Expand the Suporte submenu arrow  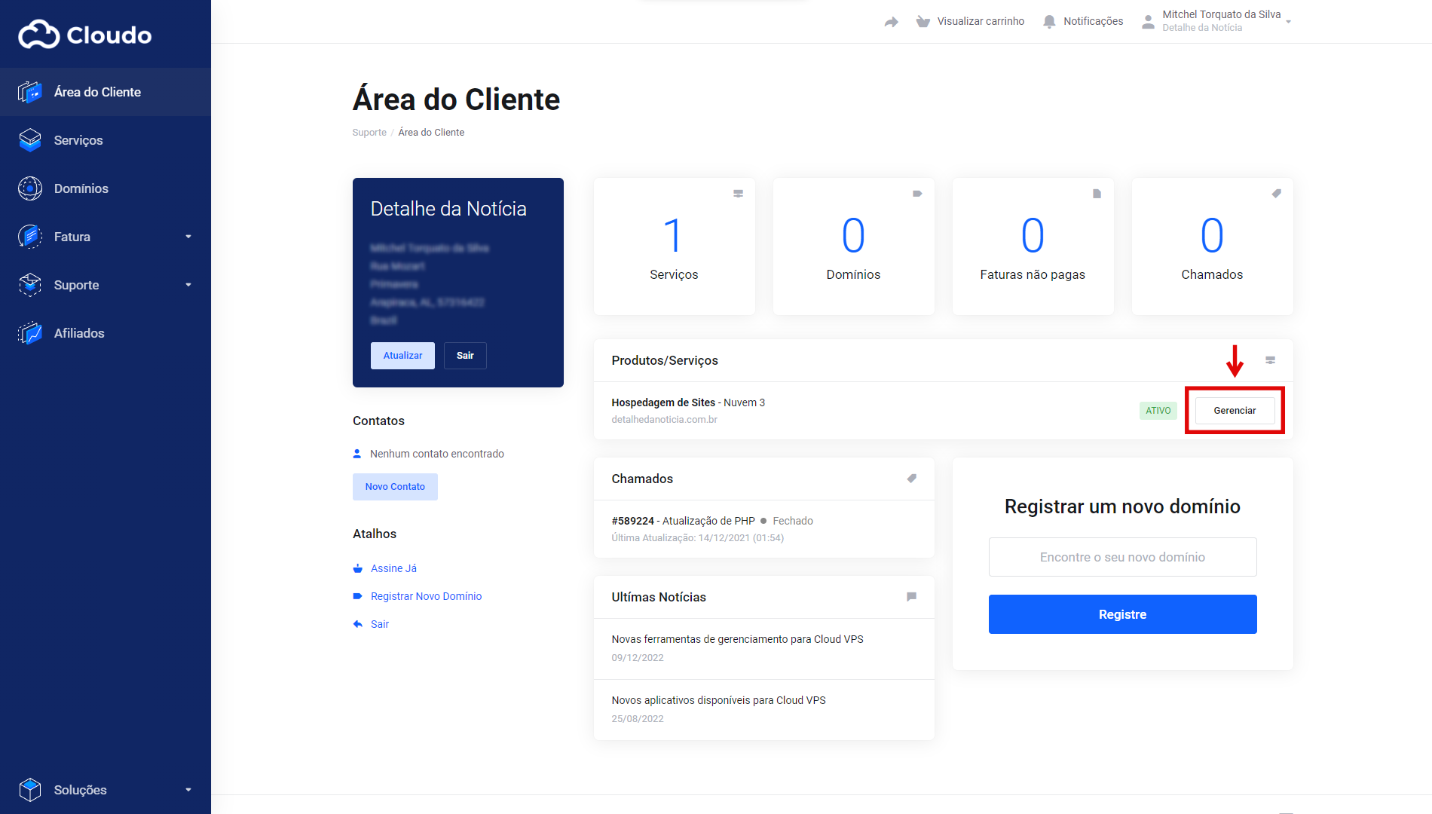[x=188, y=285]
